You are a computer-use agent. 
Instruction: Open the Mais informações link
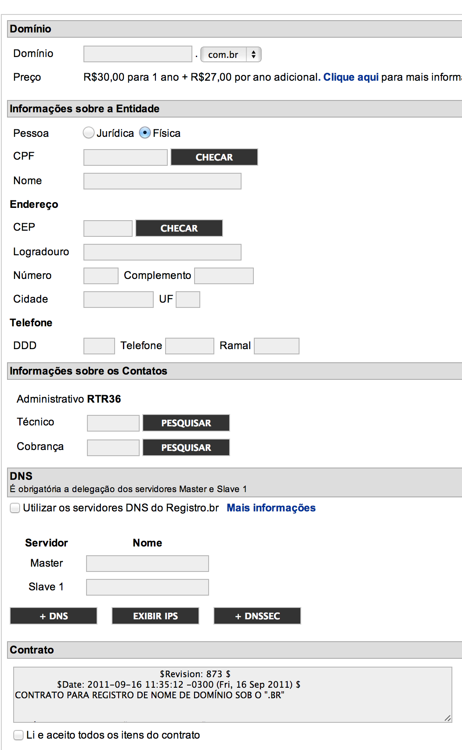[271, 508]
